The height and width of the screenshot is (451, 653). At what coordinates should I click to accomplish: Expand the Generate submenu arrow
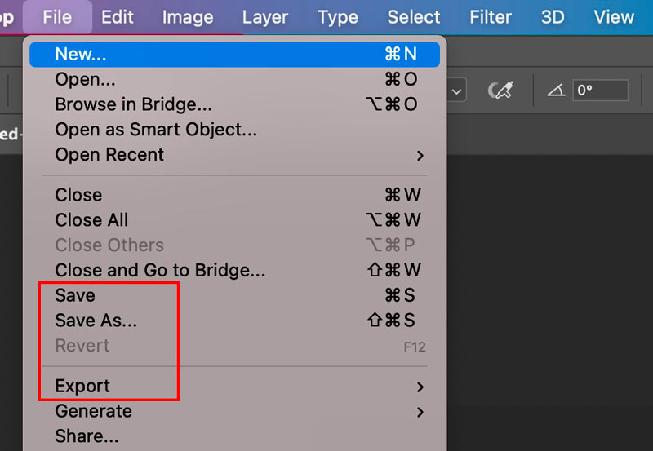420,412
